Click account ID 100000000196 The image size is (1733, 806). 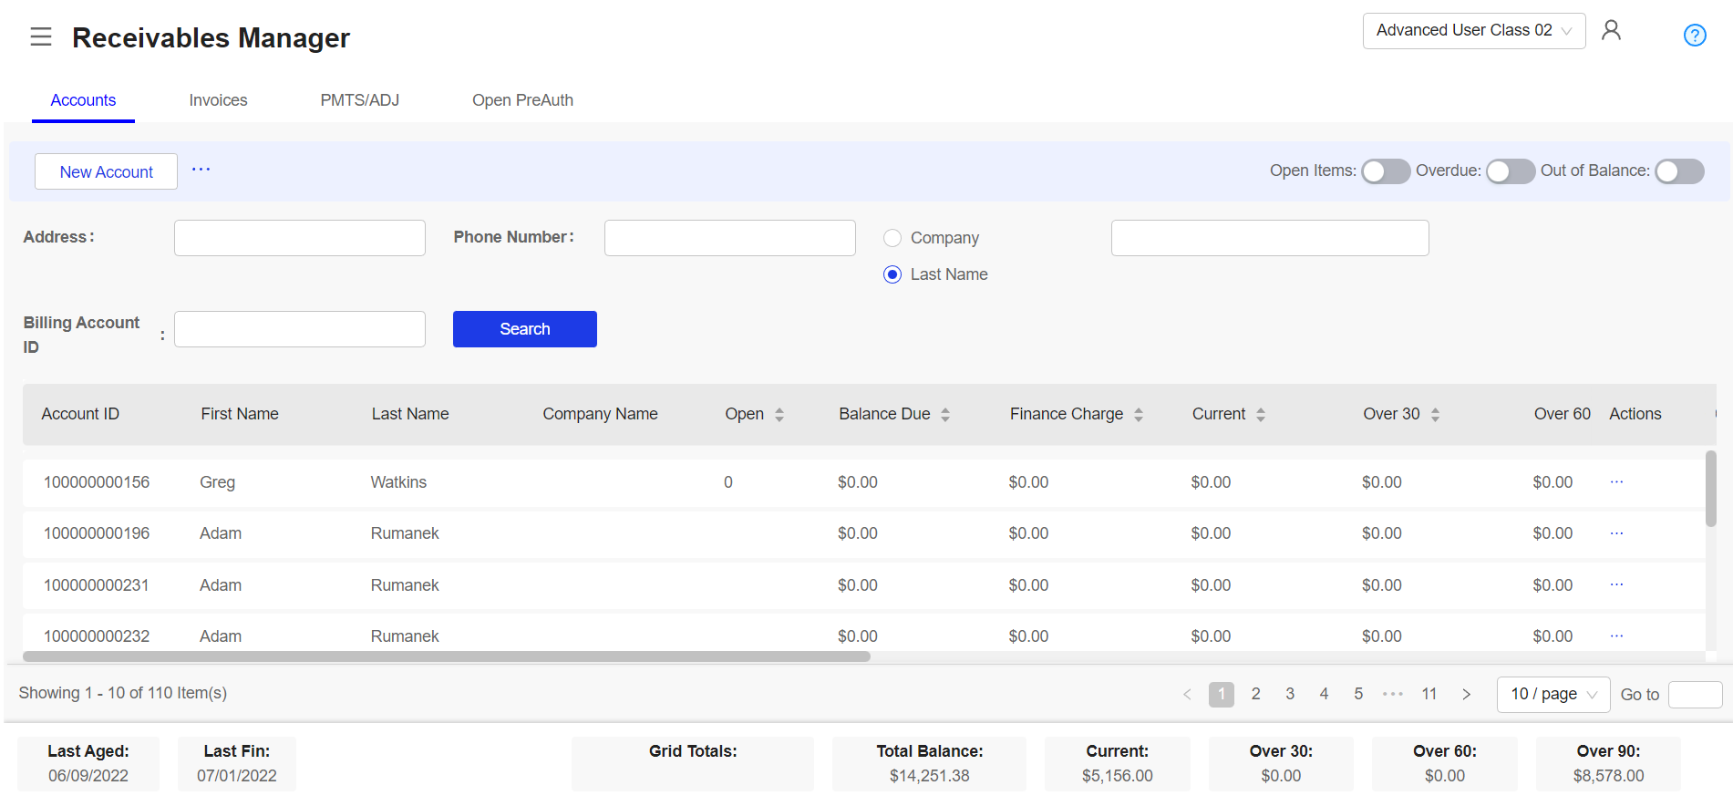(97, 533)
